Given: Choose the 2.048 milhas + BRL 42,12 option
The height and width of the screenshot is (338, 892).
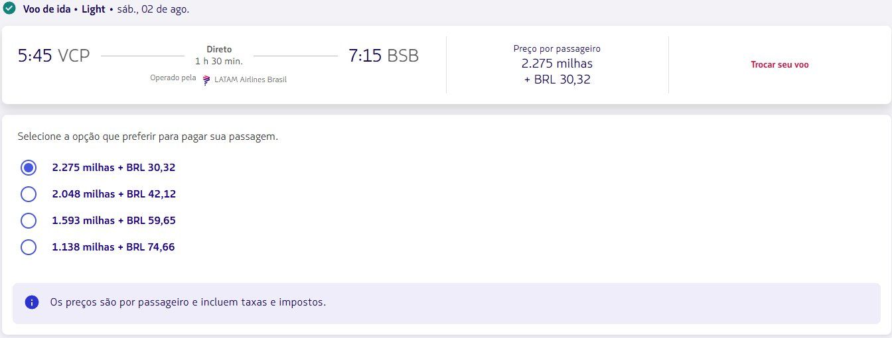Looking at the screenshot, I should pos(29,194).
